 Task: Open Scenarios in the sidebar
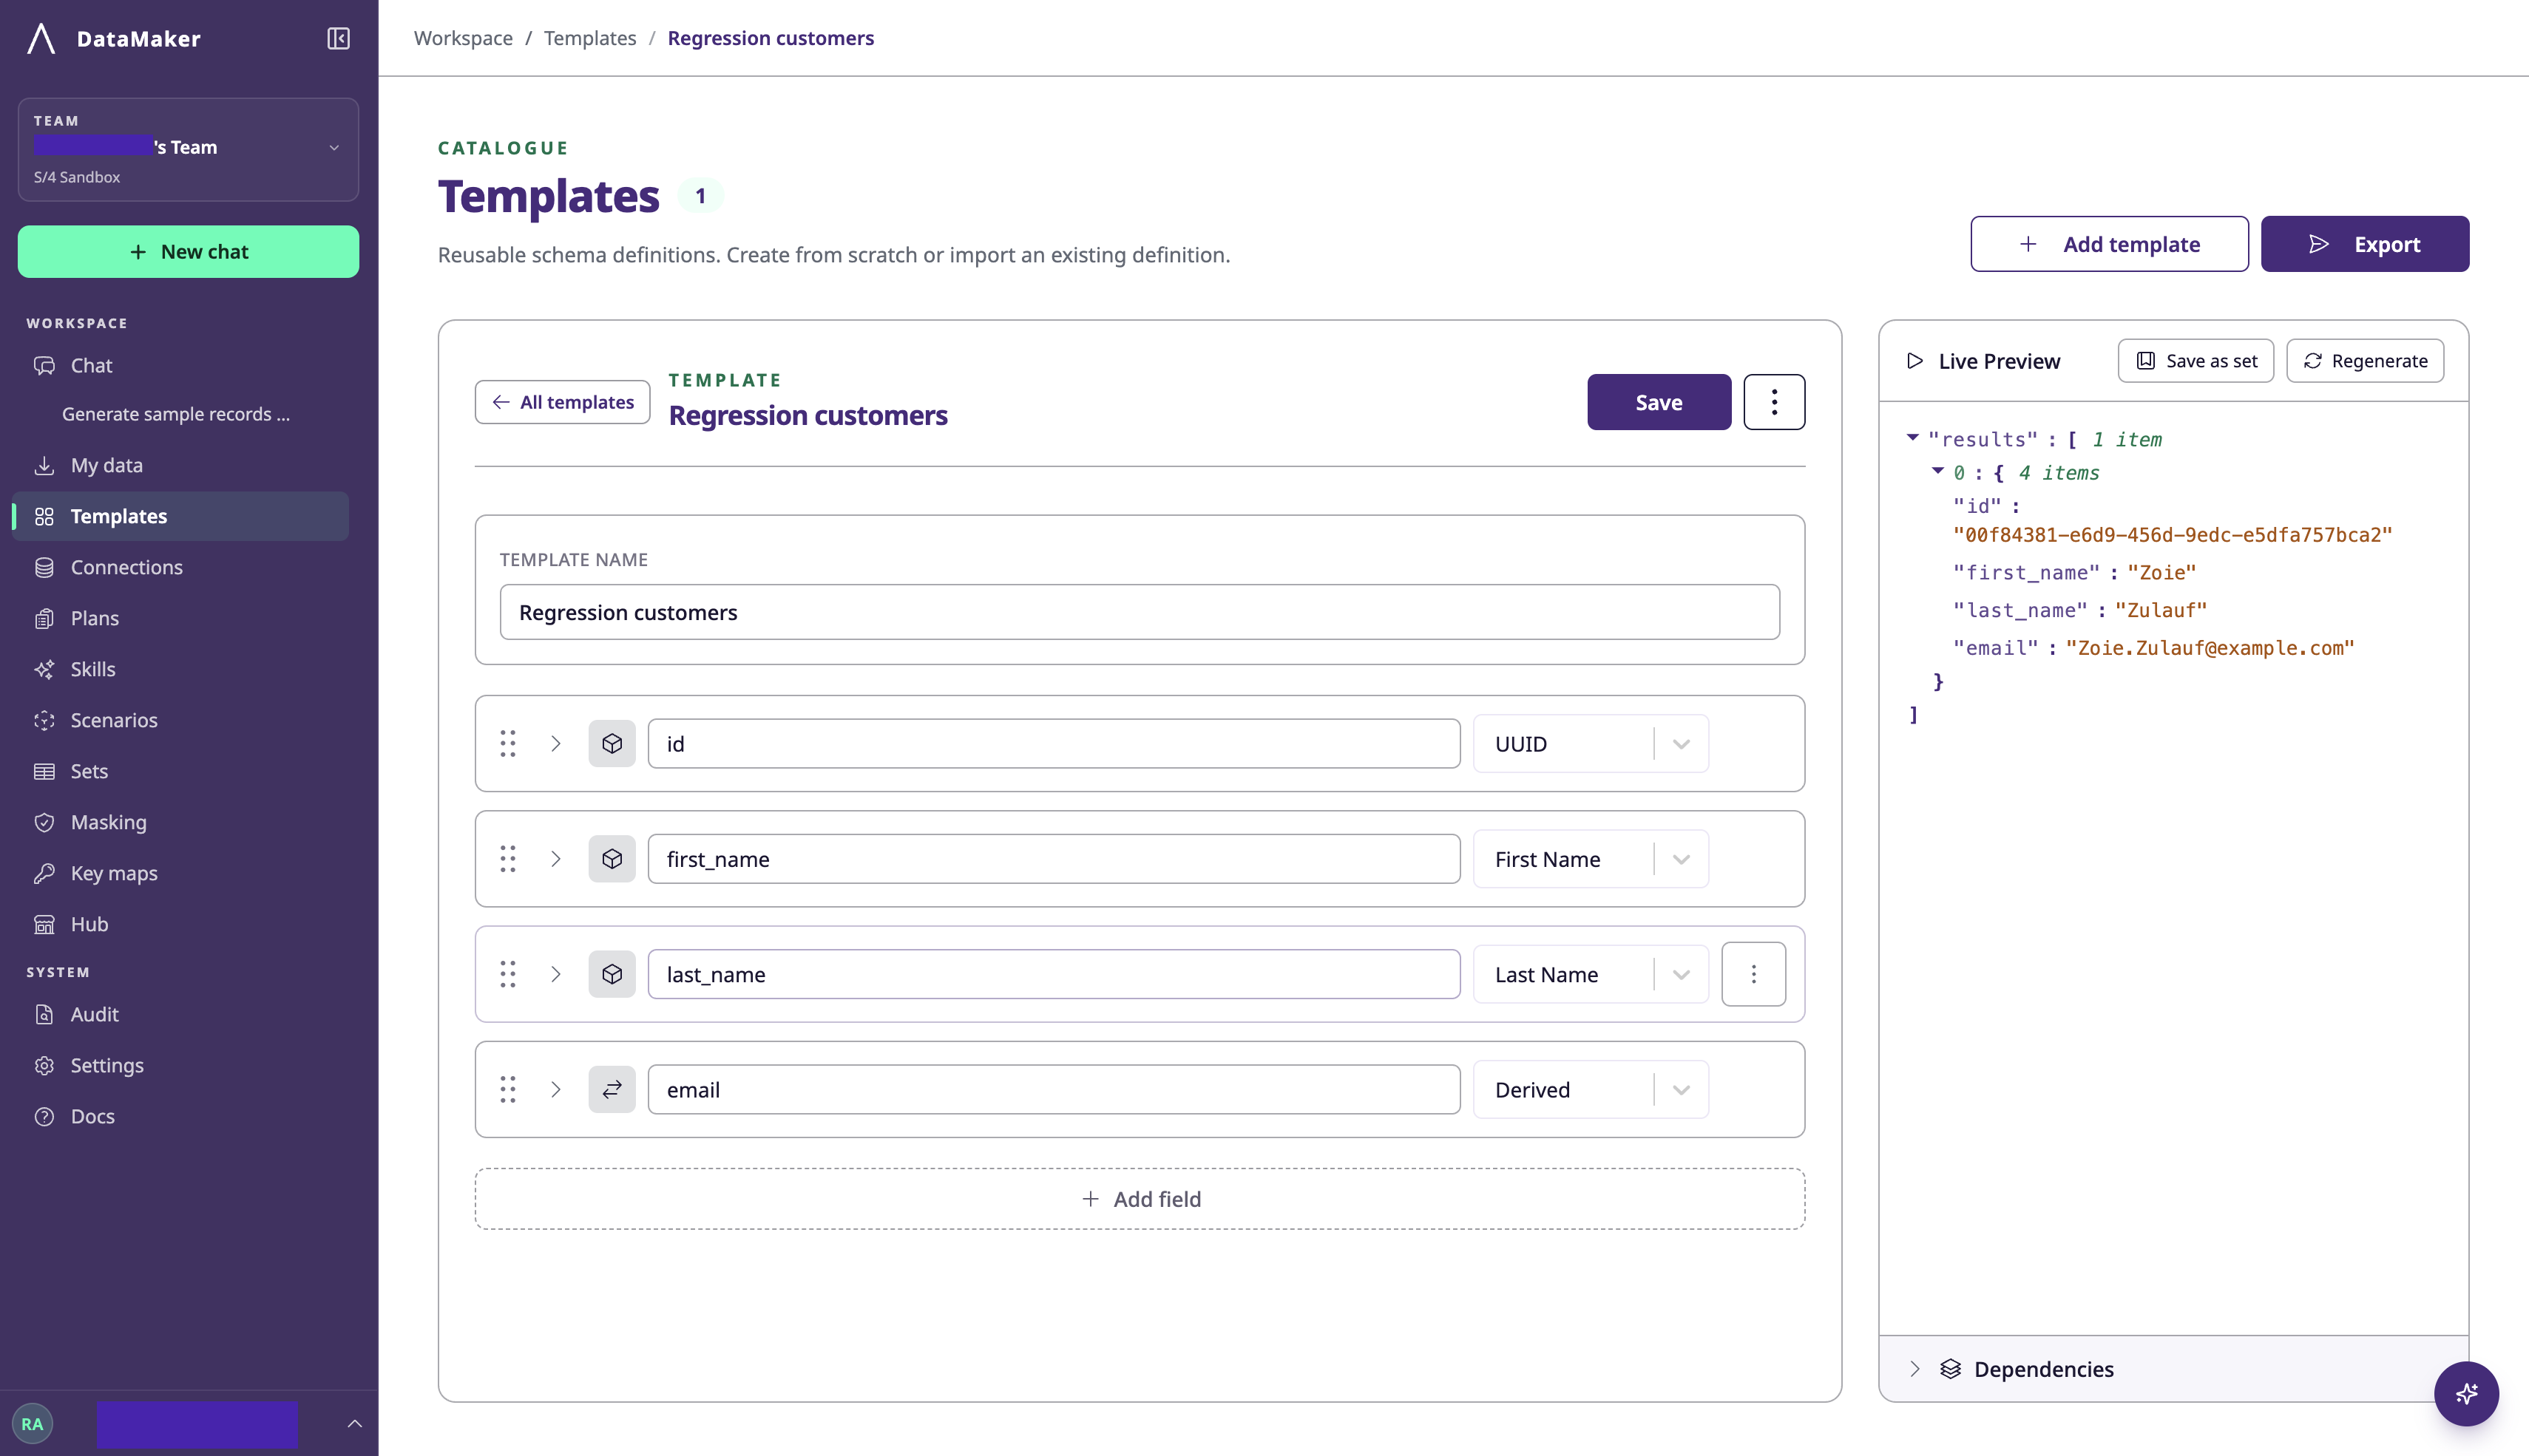(x=180, y=720)
